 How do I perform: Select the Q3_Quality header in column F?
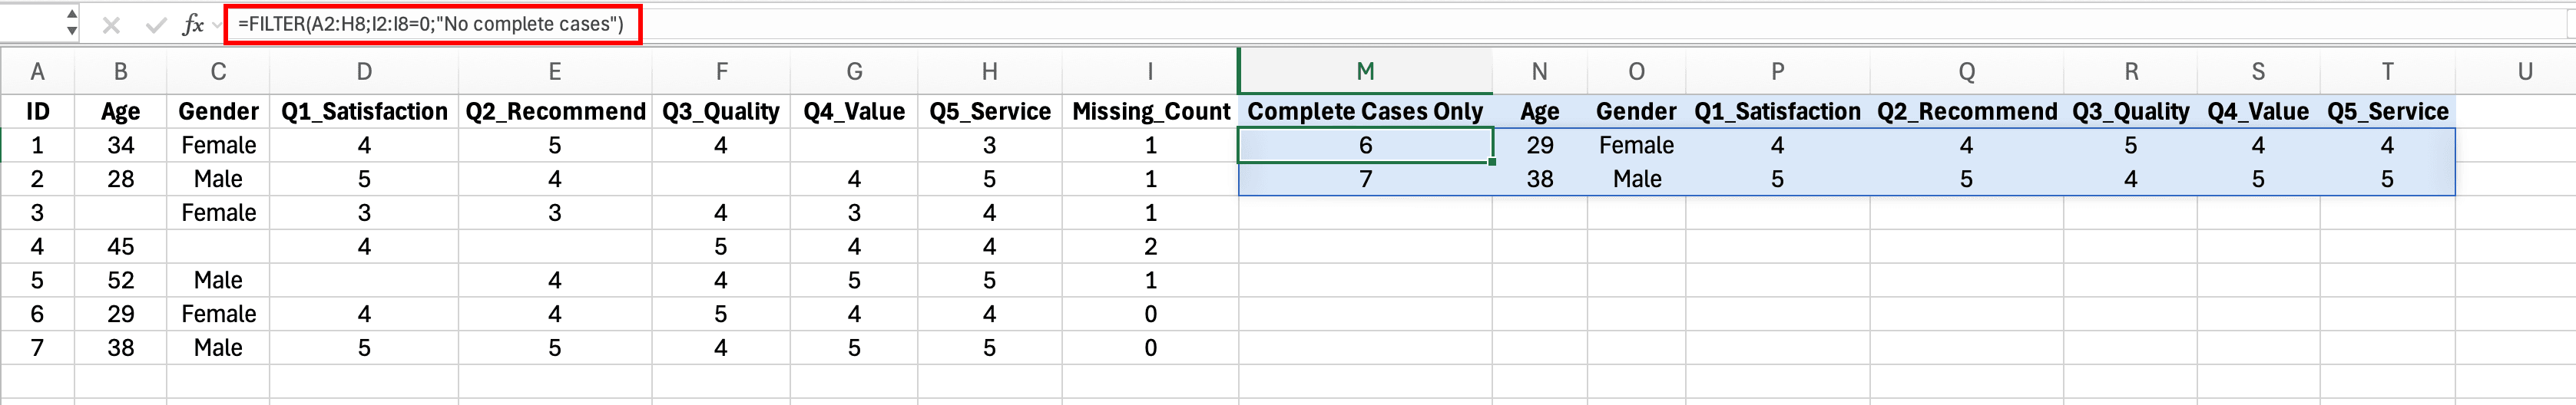coord(720,112)
